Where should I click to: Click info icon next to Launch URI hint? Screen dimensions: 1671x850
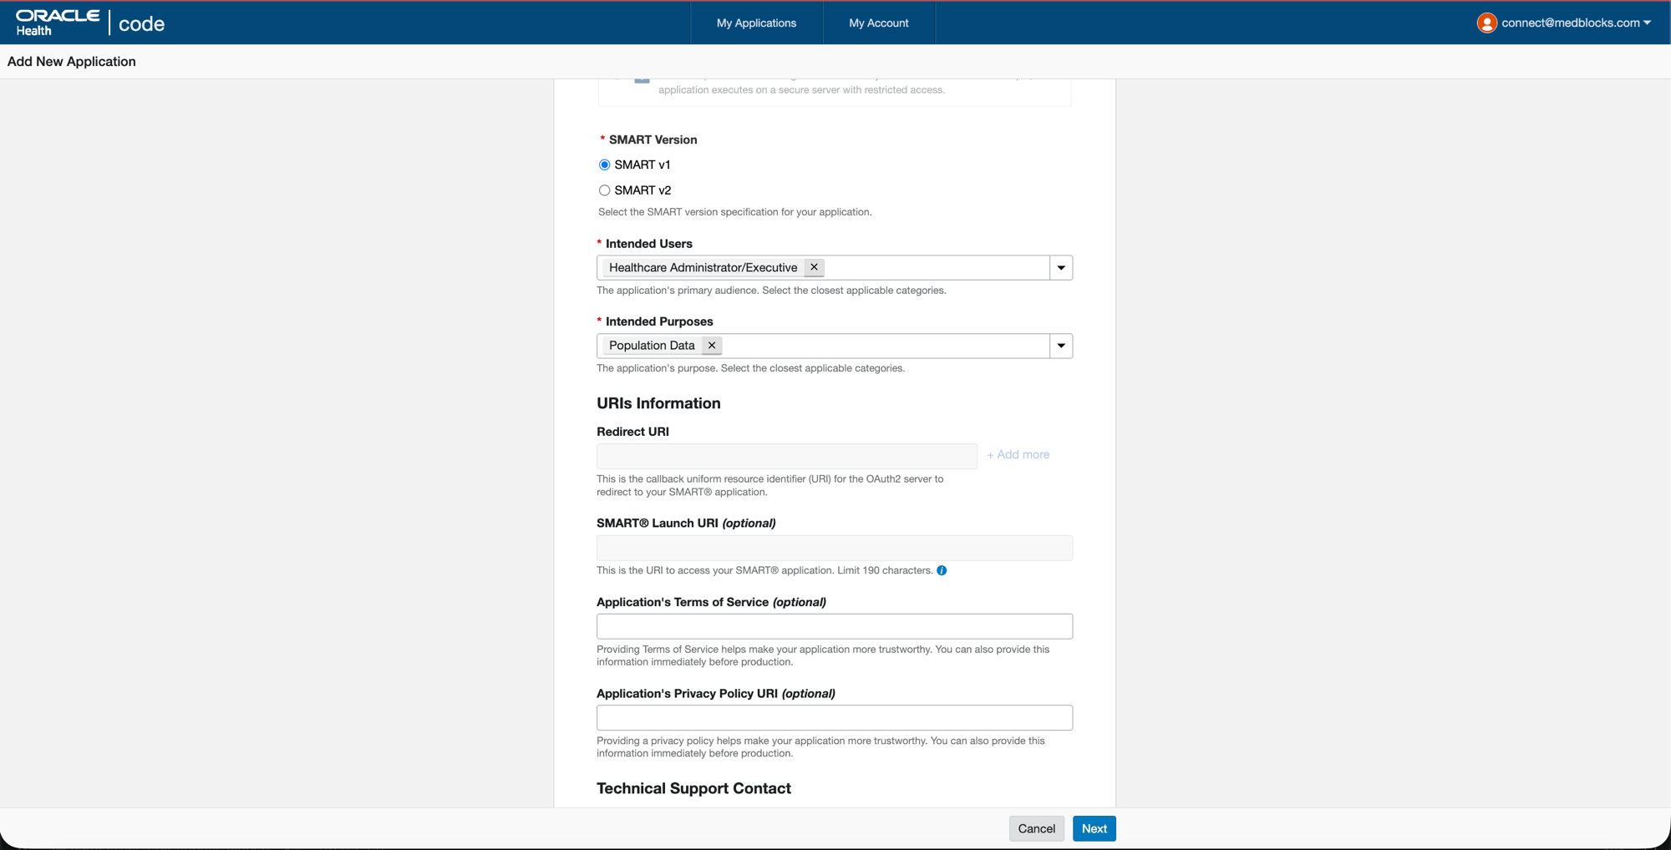(x=942, y=570)
